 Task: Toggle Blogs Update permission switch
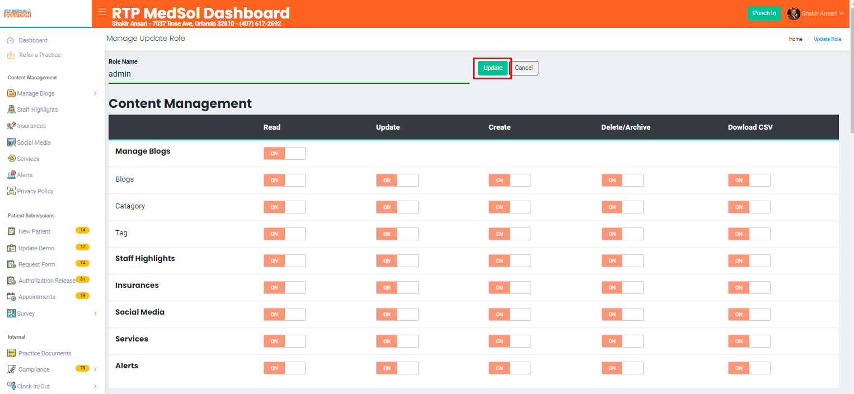(x=397, y=180)
